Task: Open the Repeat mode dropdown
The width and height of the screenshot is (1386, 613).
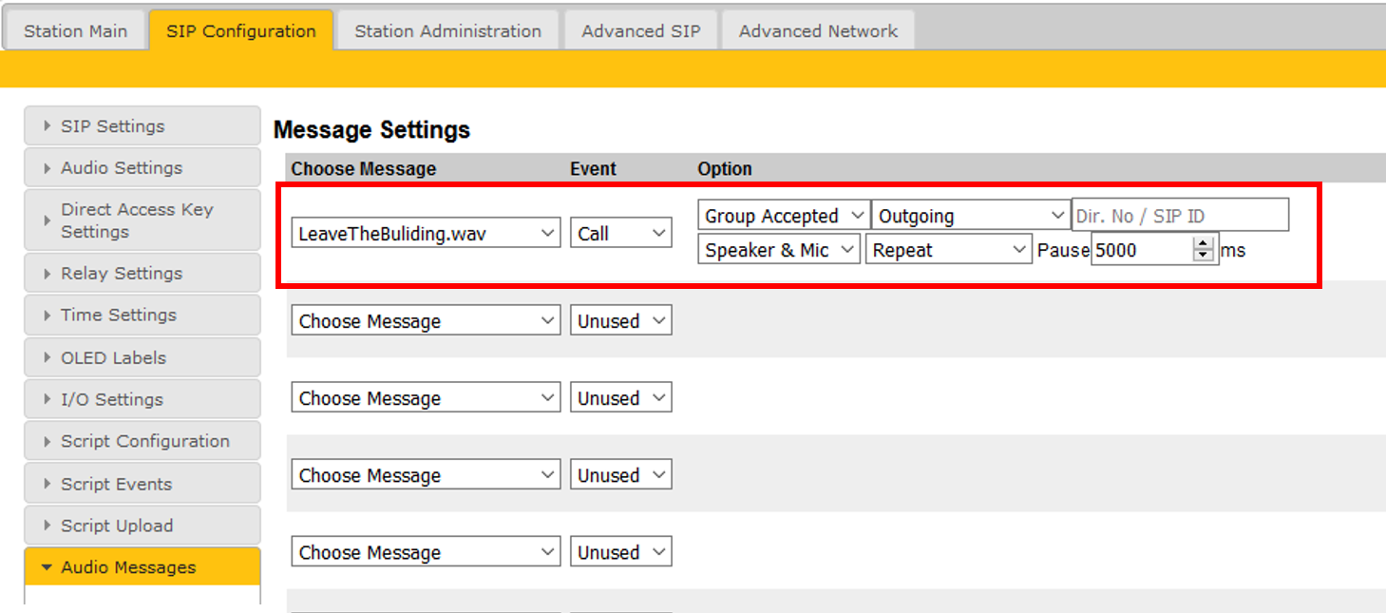Action: (x=947, y=250)
